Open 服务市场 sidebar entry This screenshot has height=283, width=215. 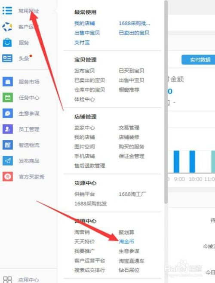29,82
